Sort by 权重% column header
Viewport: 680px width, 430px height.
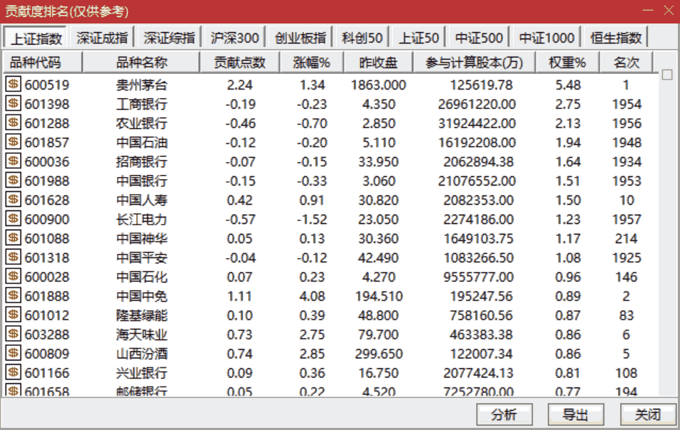tap(567, 63)
